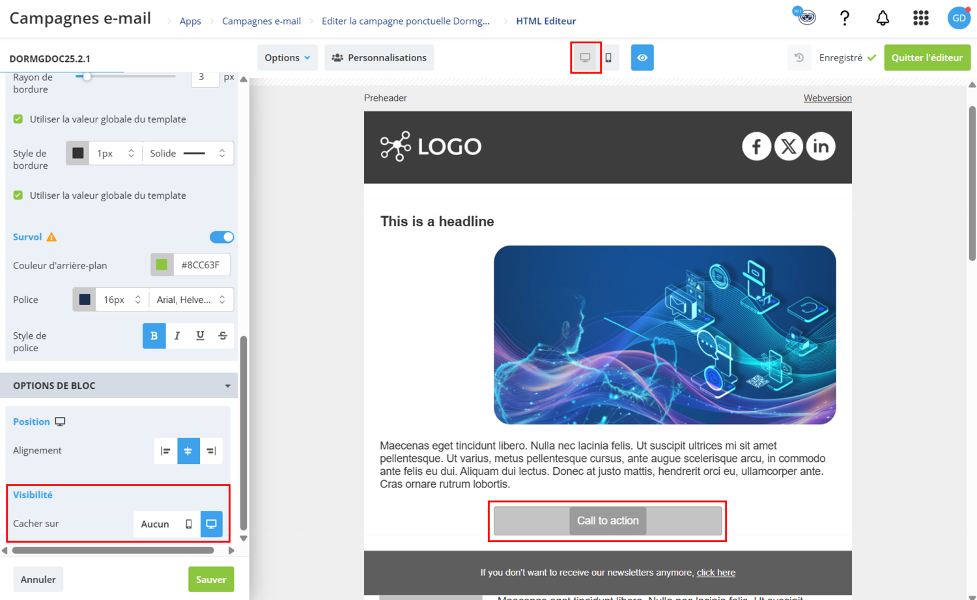Align block to the left
Image resolution: width=977 pixels, height=600 pixels.
(x=165, y=451)
